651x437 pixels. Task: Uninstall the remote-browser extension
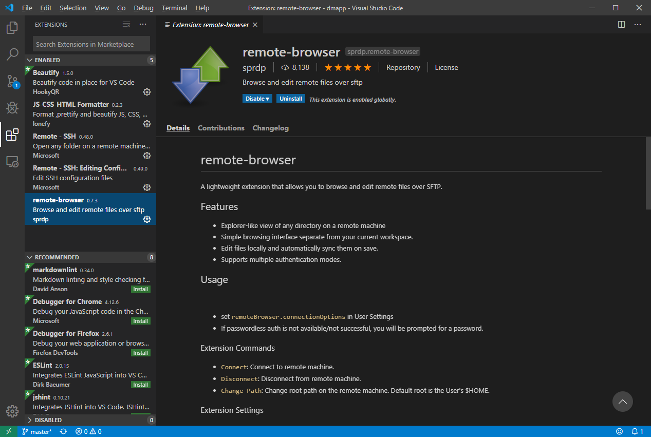click(x=291, y=99)
